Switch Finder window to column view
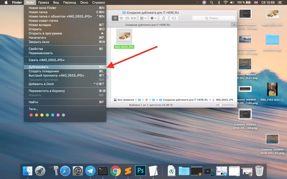The image size is (287, 179). pos(127,18)
